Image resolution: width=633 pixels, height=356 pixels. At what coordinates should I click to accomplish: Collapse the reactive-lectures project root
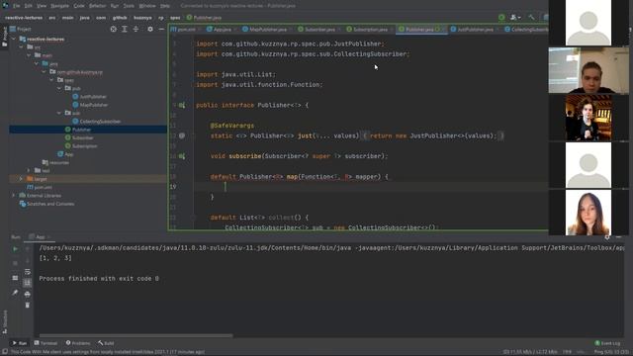(x=13, y=40)
